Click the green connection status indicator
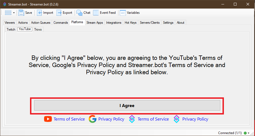 coord(245,133)
